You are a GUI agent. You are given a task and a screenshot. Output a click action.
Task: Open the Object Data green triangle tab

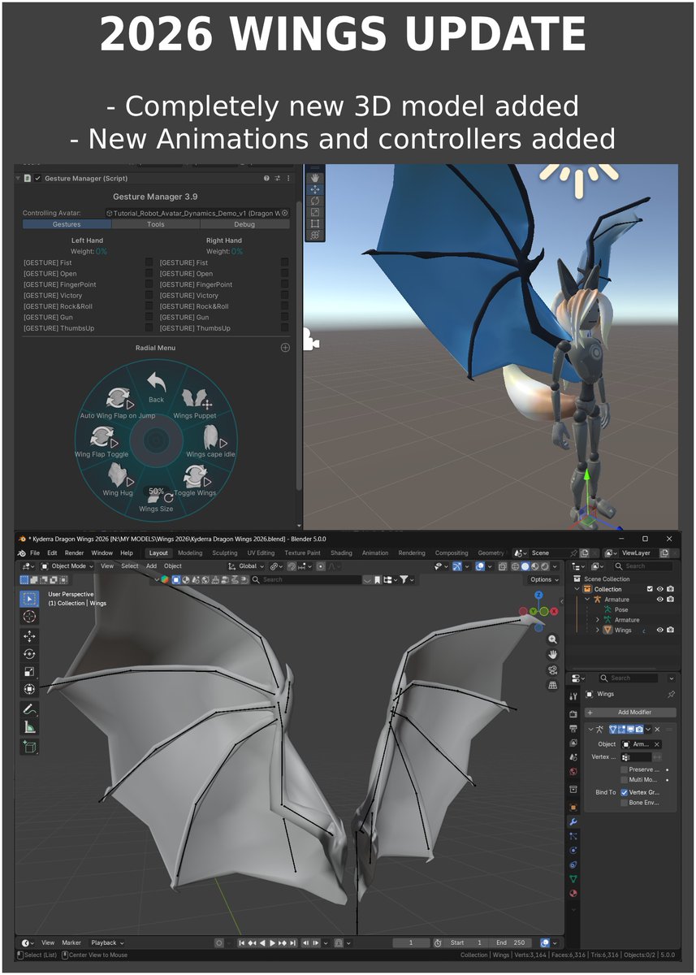click(573, 879)
